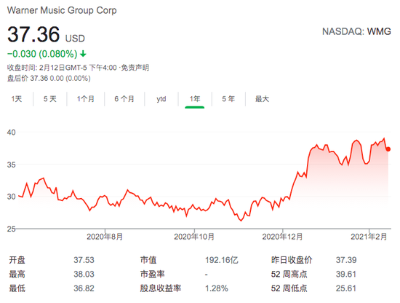Select the price 37.36 text
This screenshot has height=303, width=400.
coord(33,34)
